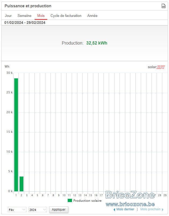
Task: Export chart data with CSV icon
Action: pyautogui.click(x=163, y=6)
